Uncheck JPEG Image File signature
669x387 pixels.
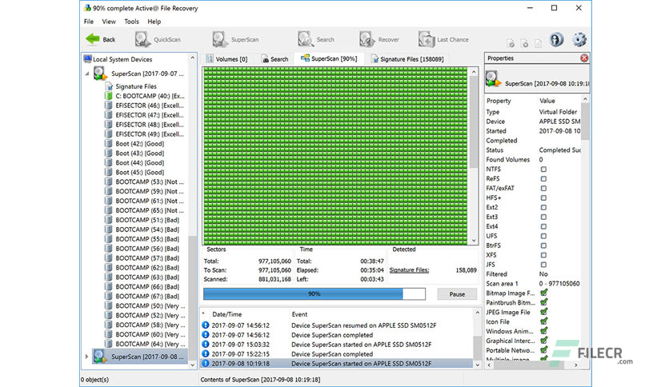pyautogui.click(x=544, y=312)
